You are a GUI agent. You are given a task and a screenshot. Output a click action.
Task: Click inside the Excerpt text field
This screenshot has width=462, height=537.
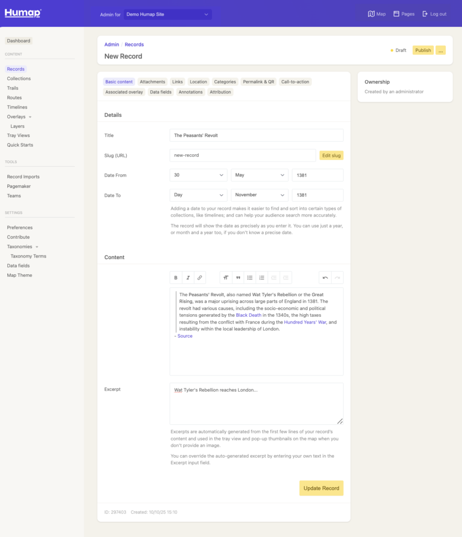coord(256,403)
